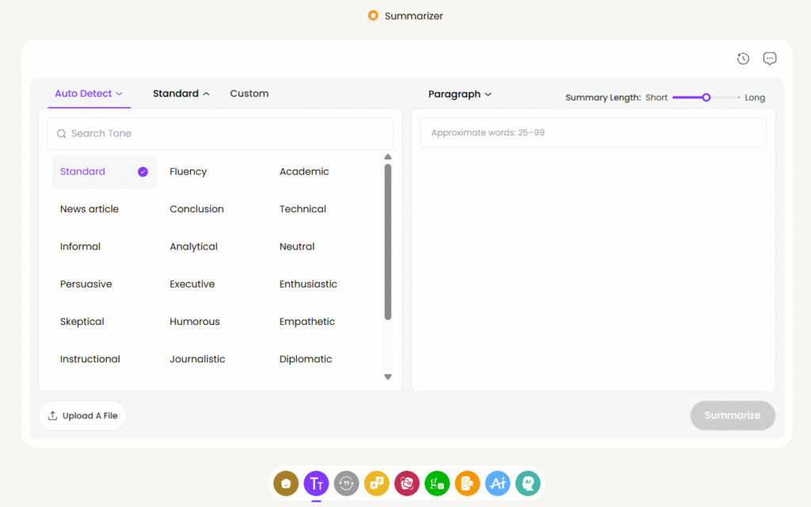This screenshot has width=811, height=507.
Task: Open the Paragraph format dropdown
Action: [460, 94]
